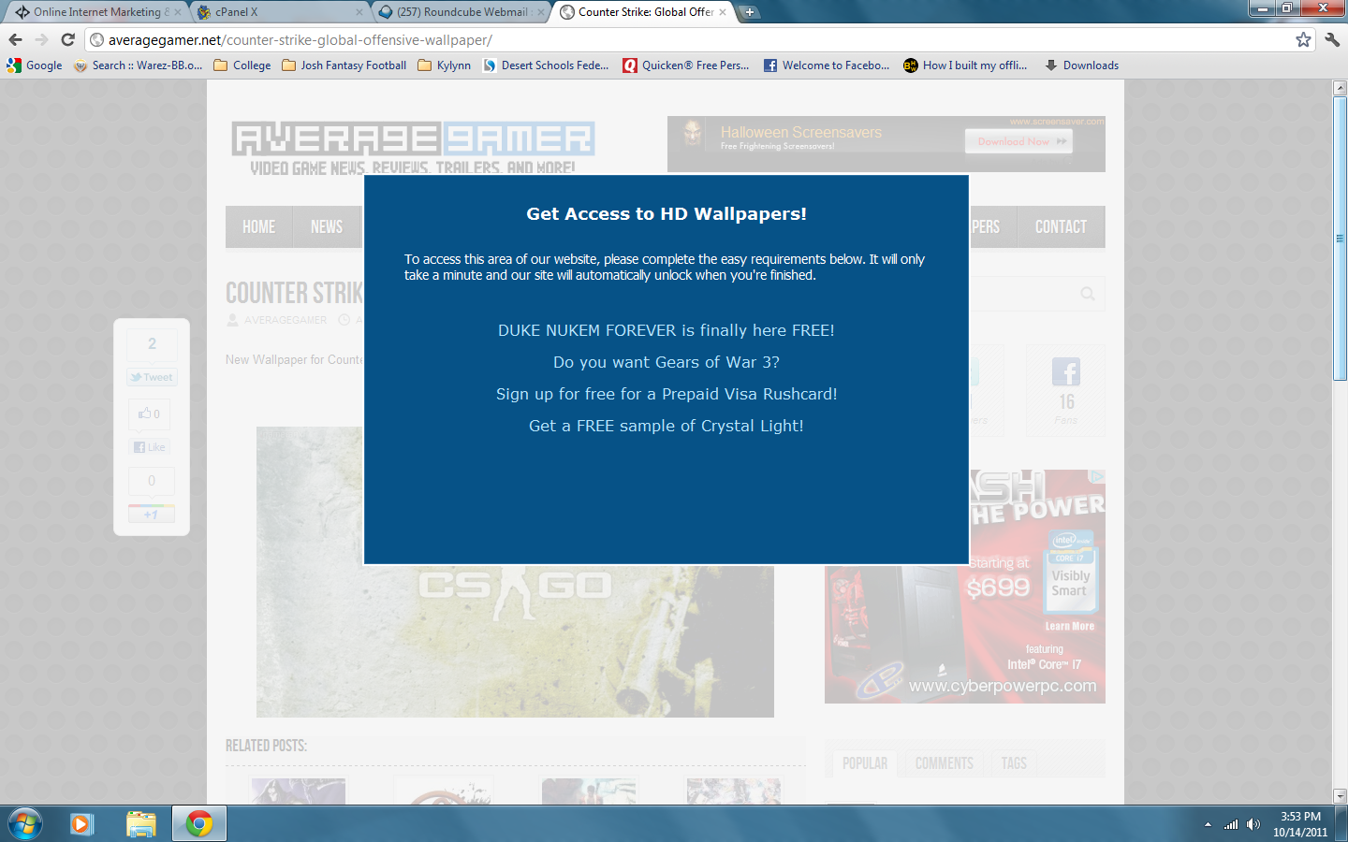Go back using the browser Back arrow
Image resolution: width=1348 pixels, height=842 pixels.
(15, 39)
